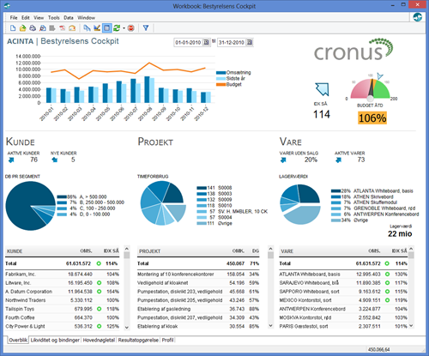Open the File menu
Image resolution: width=429 pixels, height=356 pixels.
point(14,18)
